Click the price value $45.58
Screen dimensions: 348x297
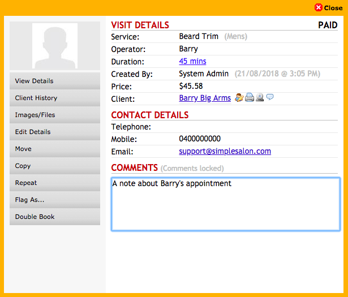click(191, 86)
